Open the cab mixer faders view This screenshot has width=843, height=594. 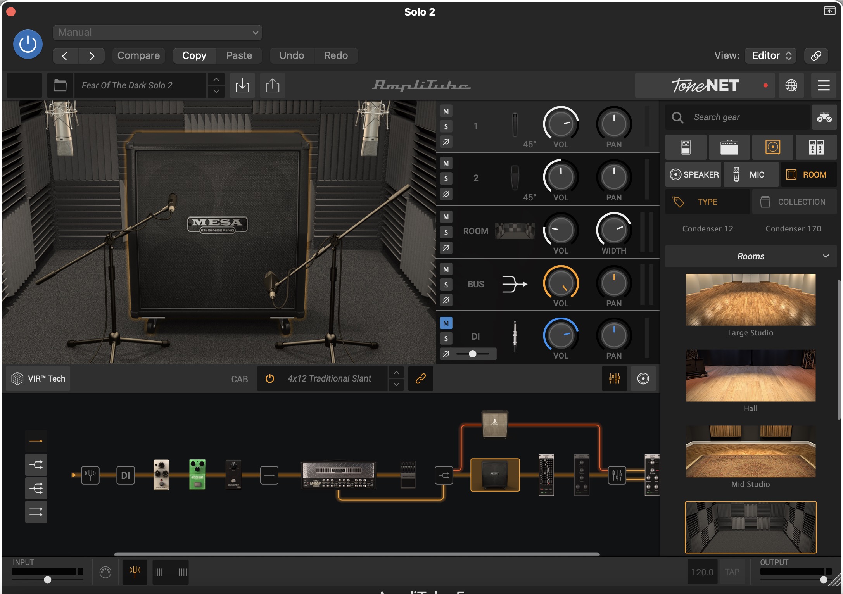tap(614, 378)
